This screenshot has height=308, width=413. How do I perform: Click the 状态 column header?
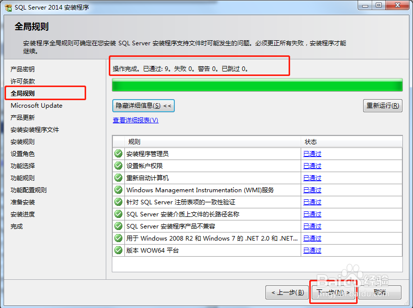click(352, 142)
